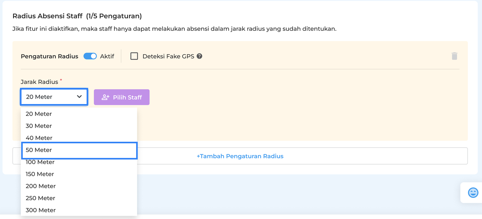This screenshot has height=219, width=482.
Task: Select the 300 Meter radius option
Action: click(40, 210)
